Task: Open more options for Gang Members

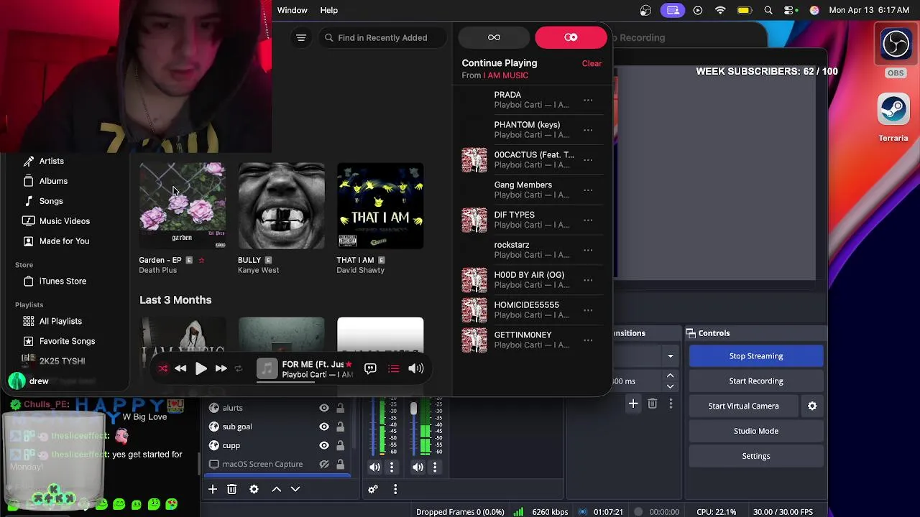Action: [588, 190]
